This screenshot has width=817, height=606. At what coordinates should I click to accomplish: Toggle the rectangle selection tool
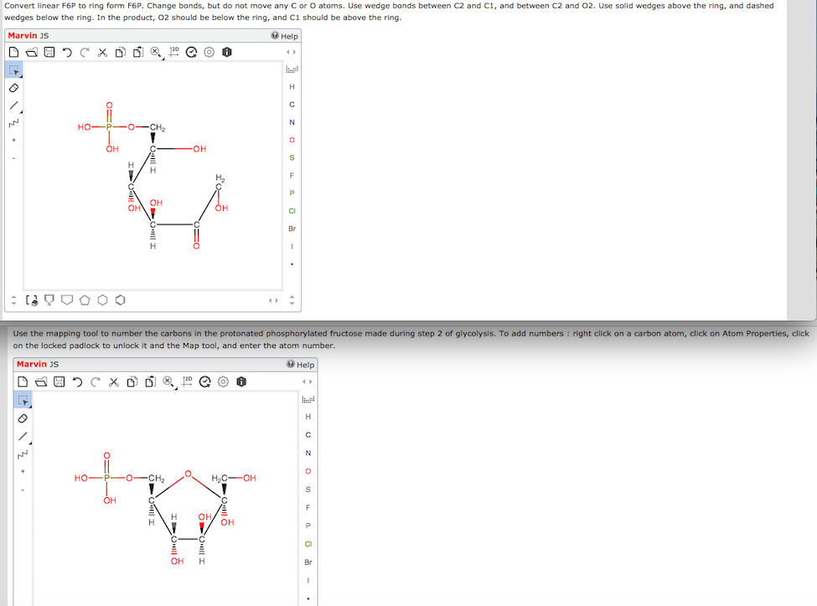[x=13, y=70]
